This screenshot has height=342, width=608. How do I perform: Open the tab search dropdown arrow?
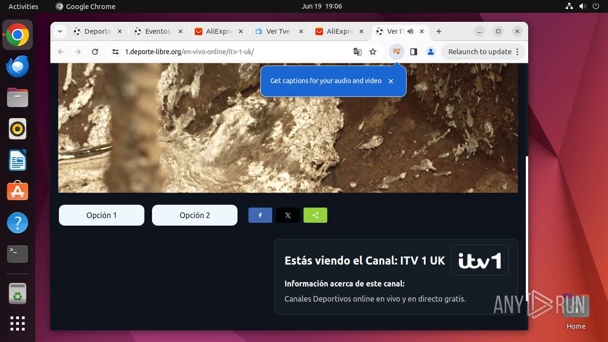coord(59,31)
